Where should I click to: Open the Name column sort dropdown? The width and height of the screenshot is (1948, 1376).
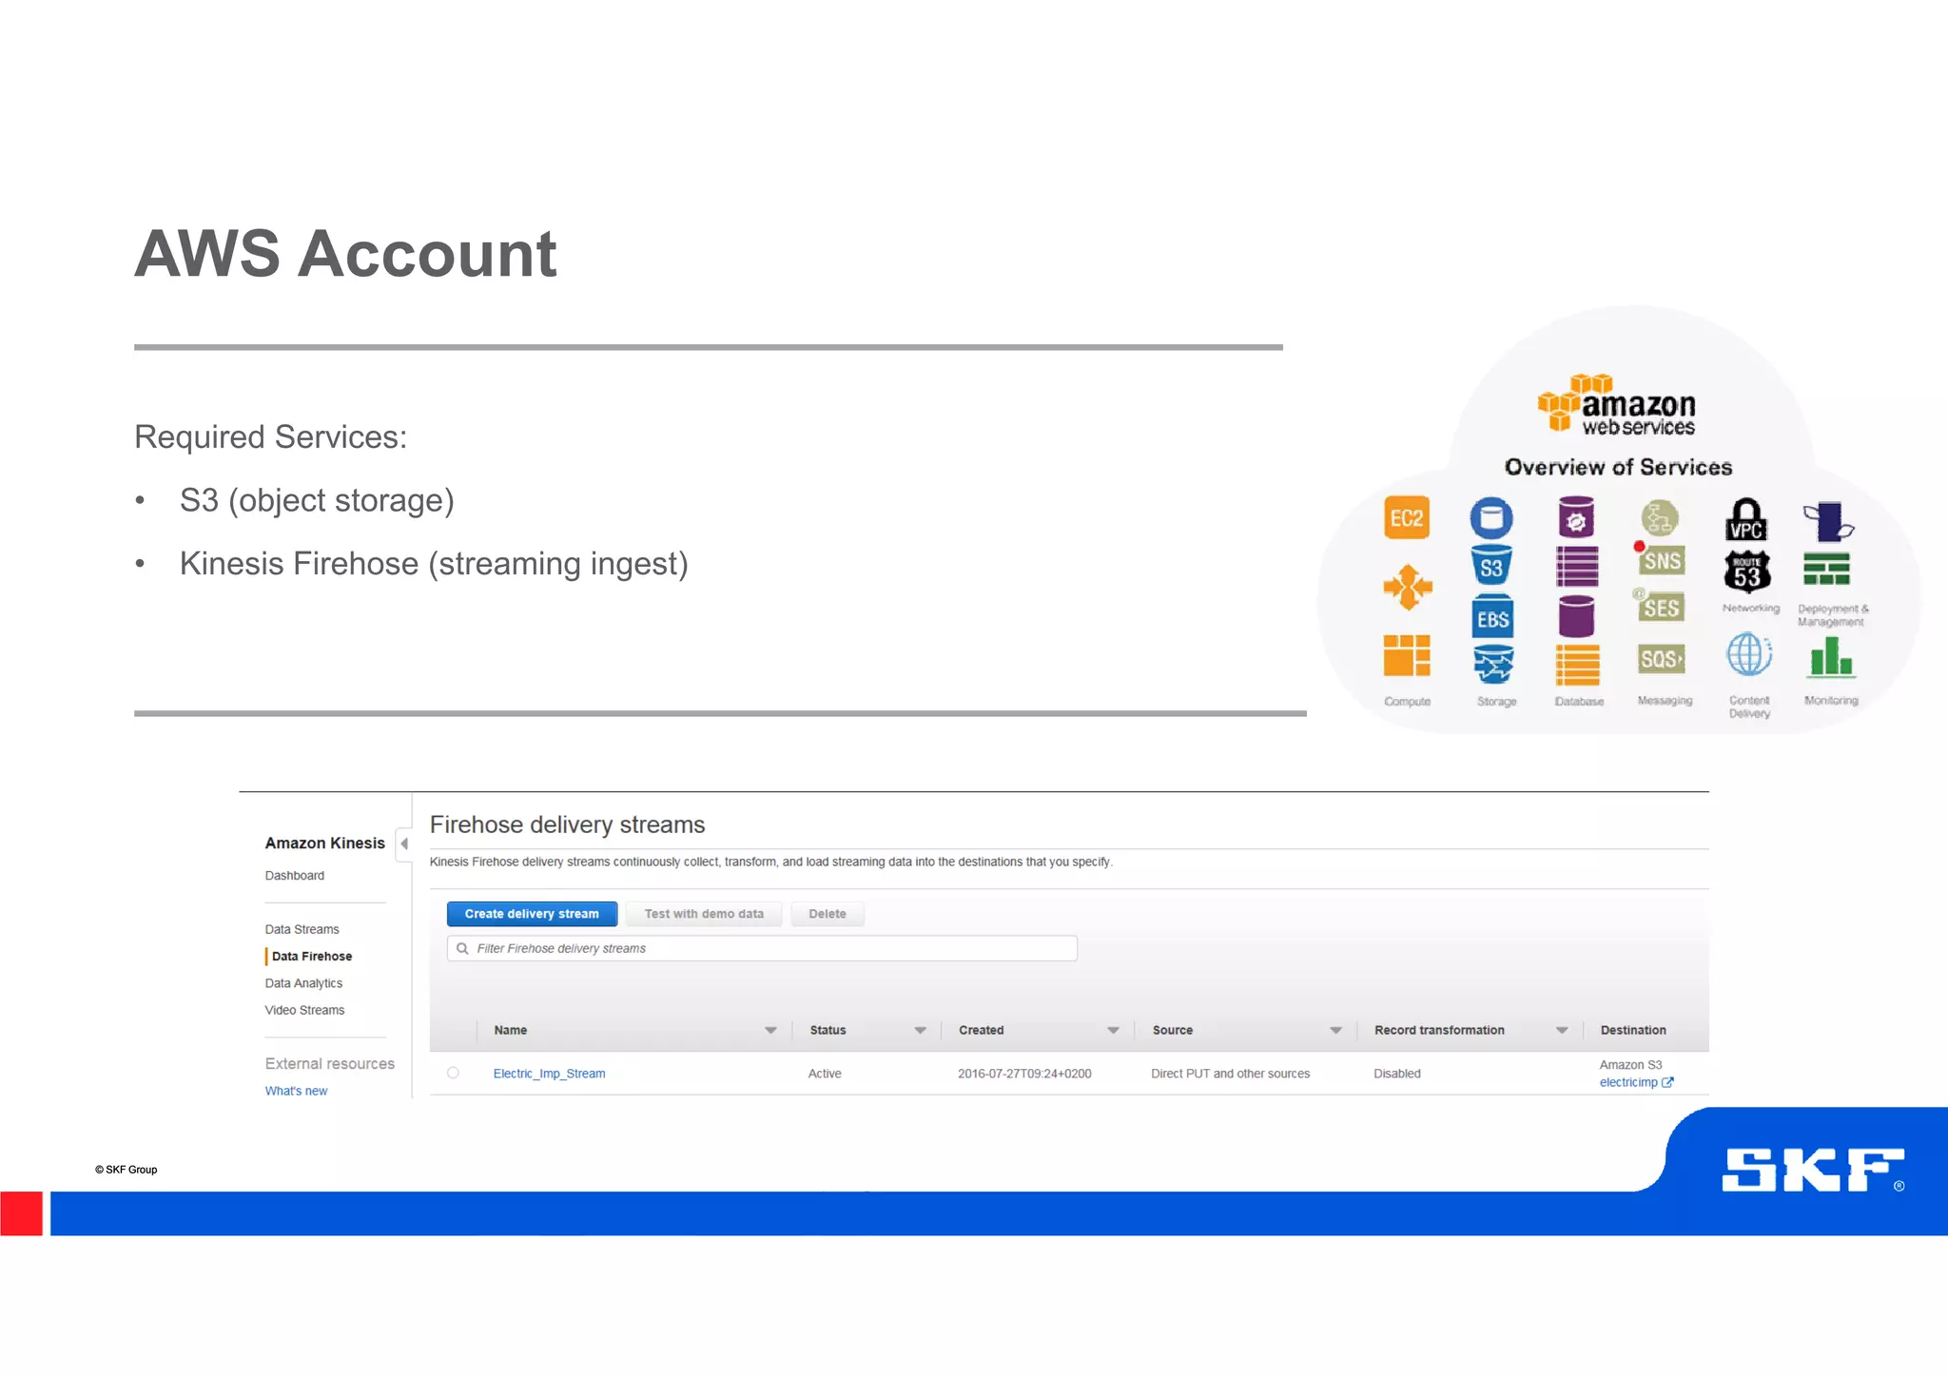(x=770, y=1030)
